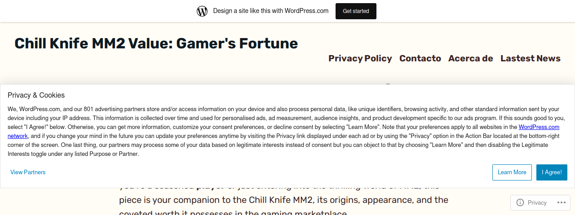The width and height of the screenshot is (575, 215).
Task: Select Lastest News in navigation
Action: pos(531,58)
